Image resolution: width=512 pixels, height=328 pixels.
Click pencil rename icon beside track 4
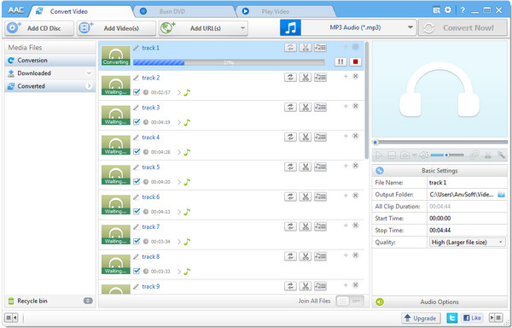point(136,138)
